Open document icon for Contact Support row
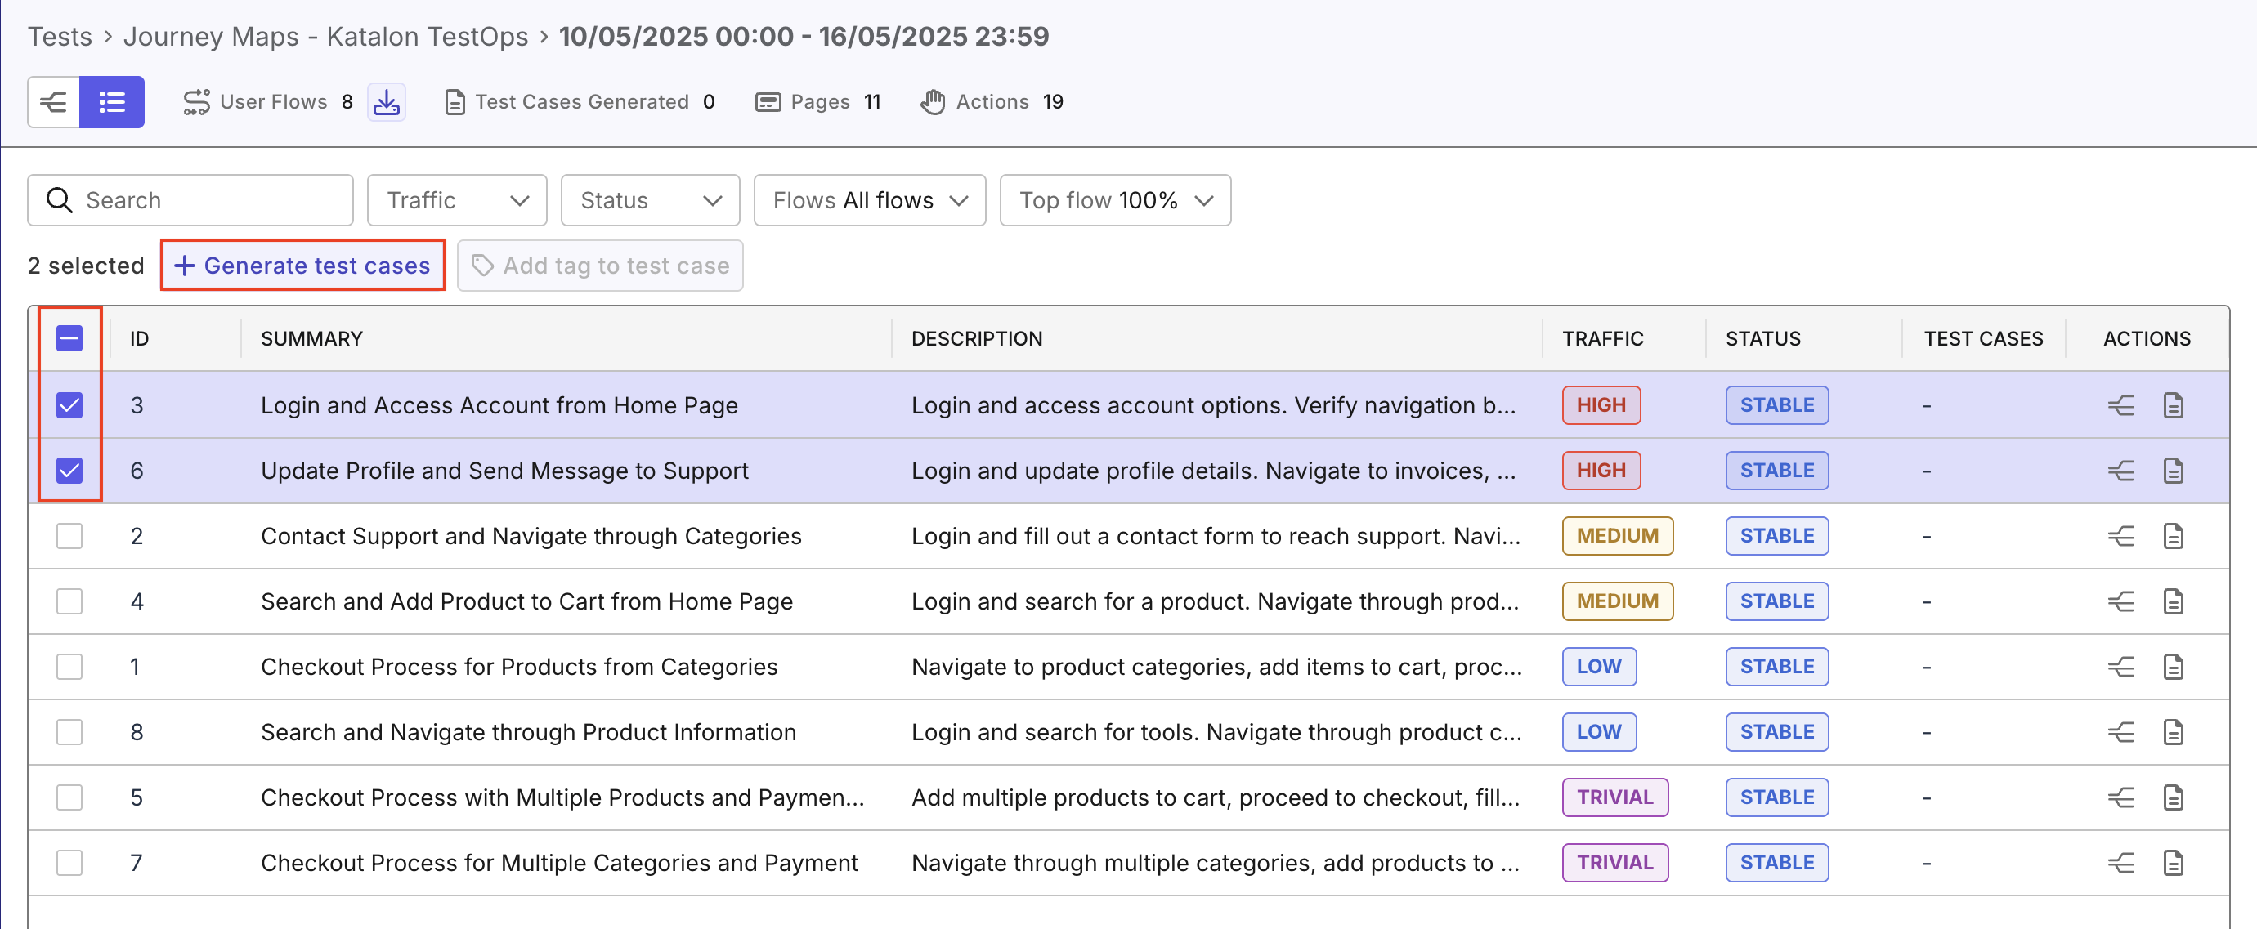2257x929 pixels. 2173,536
